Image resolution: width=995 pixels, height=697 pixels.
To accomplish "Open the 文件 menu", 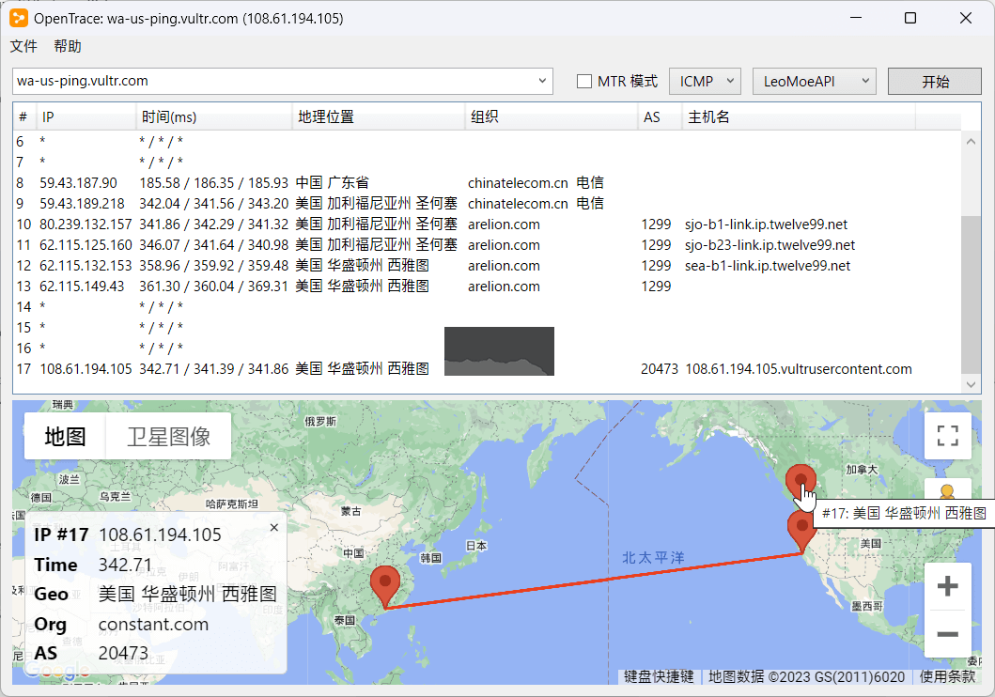I will click(x=23, y=46).
